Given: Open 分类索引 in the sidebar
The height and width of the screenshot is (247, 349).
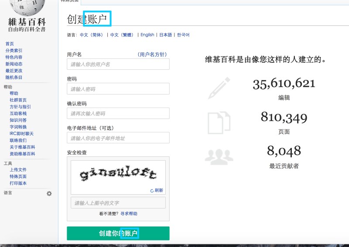Looking at the screenshot, I should tap(14, 50).
